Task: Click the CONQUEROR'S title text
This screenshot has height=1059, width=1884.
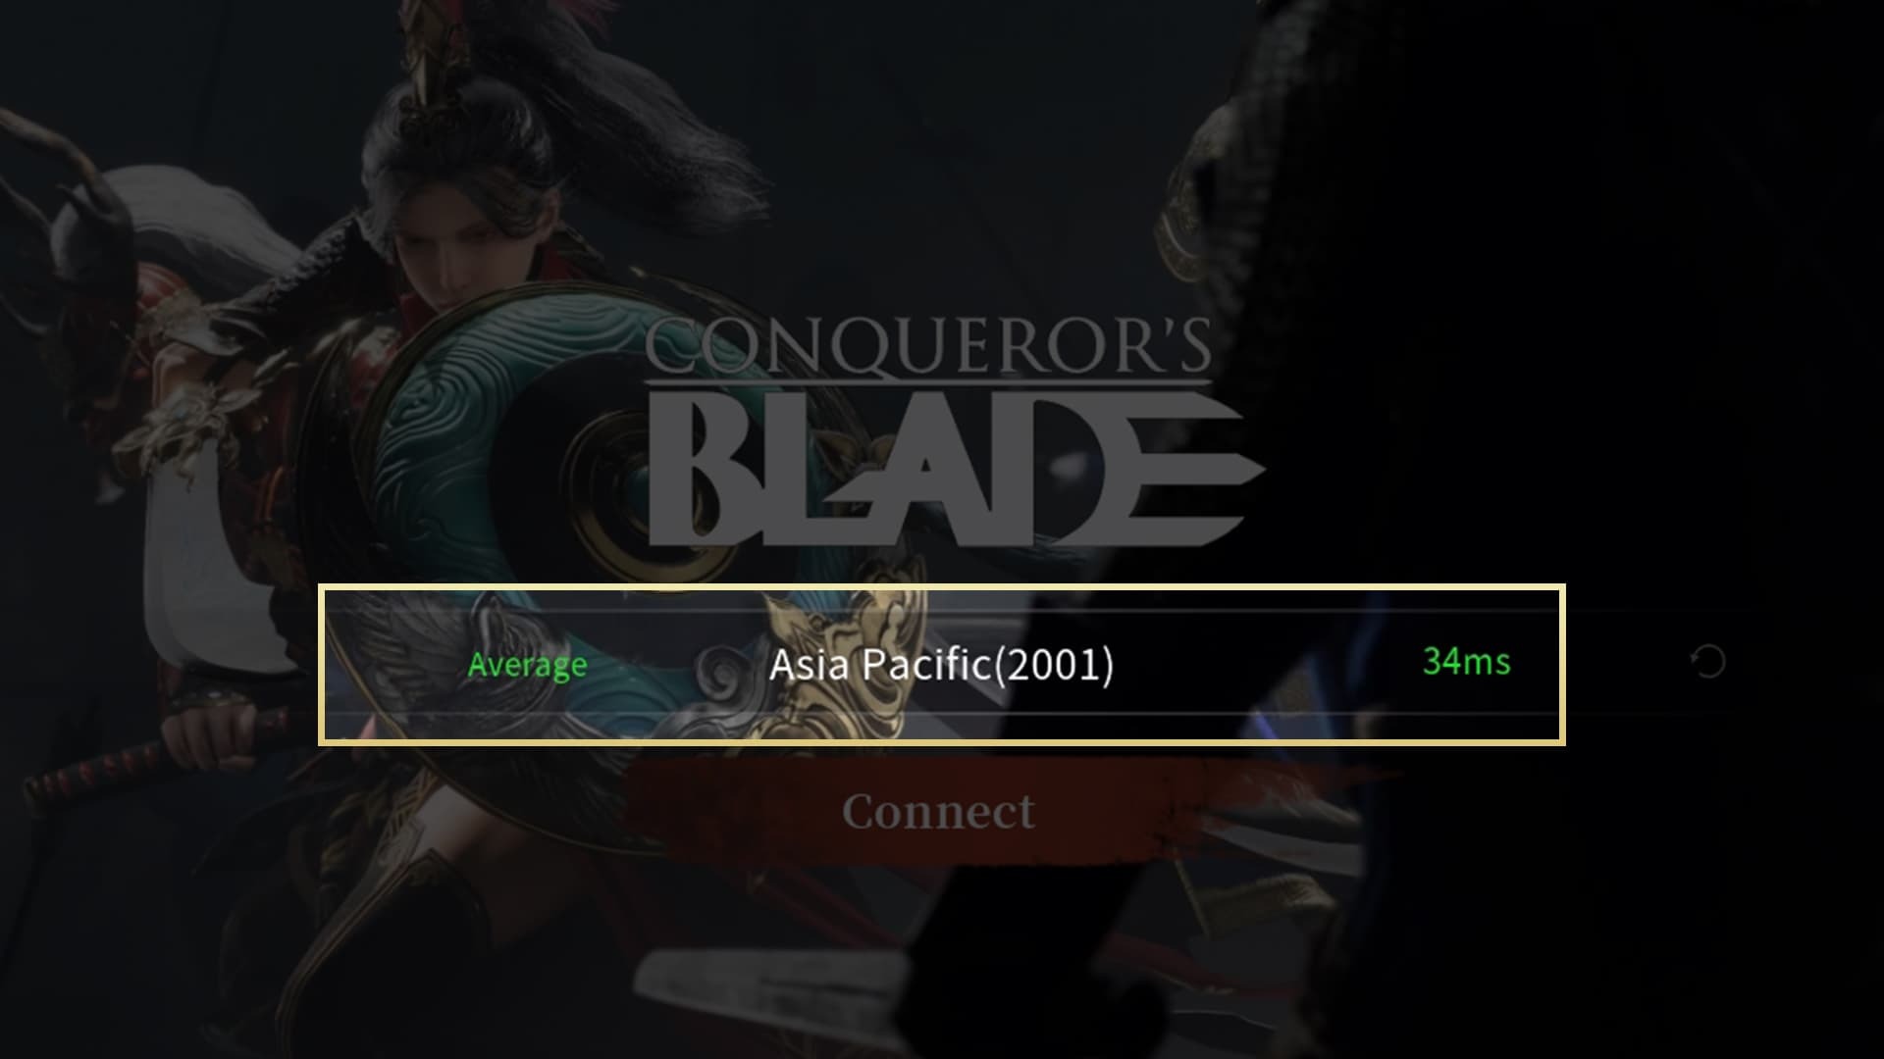Action: (928, 345)
